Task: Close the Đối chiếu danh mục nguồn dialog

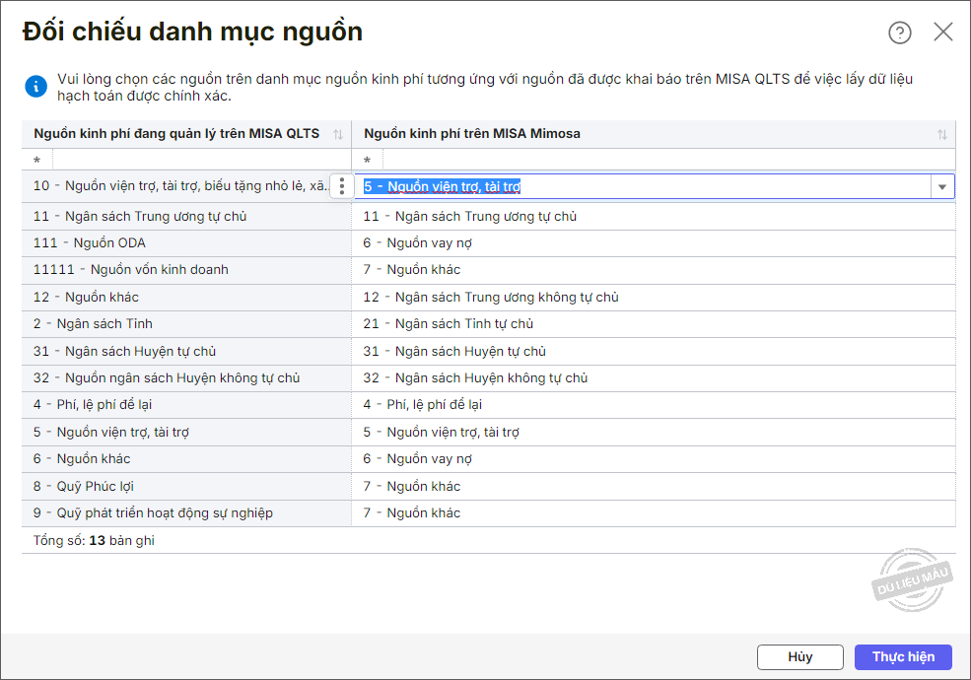Action: [x=943, y=33]
